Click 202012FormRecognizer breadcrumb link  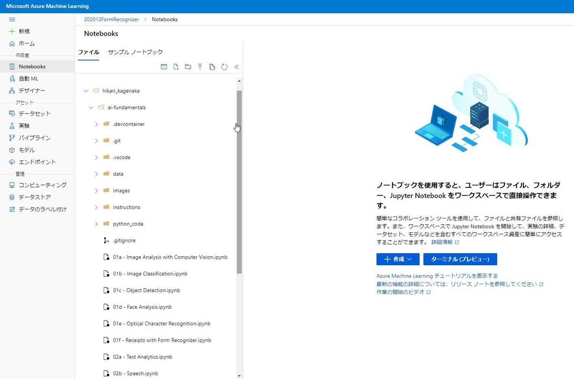click(111, 20)
